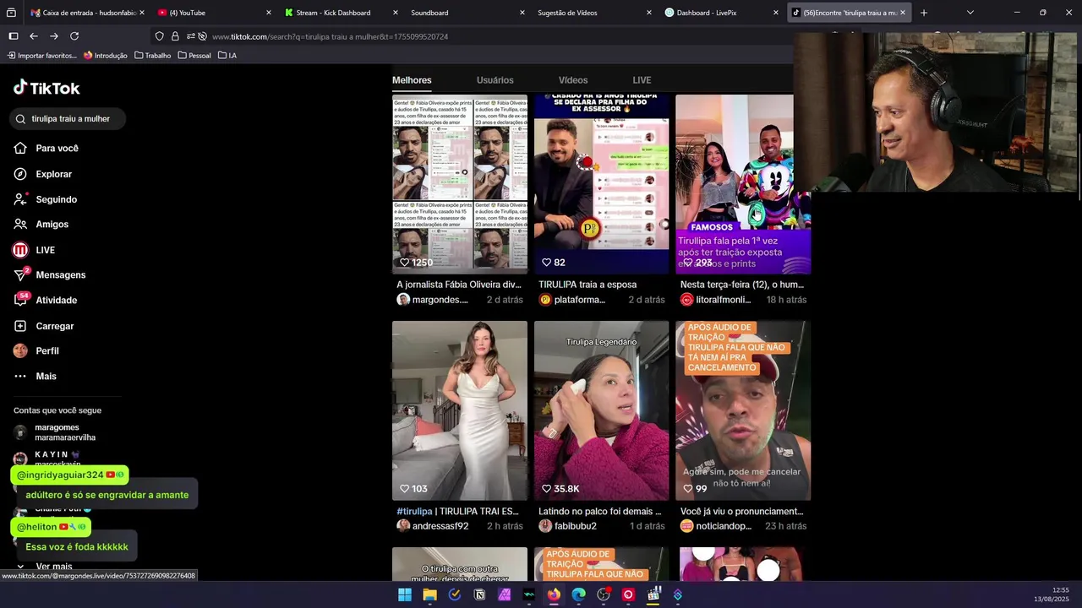The width and height of the screenshot is (1082, 608).
Task: Switch to the Usuários tab
Action: (495, 80)
